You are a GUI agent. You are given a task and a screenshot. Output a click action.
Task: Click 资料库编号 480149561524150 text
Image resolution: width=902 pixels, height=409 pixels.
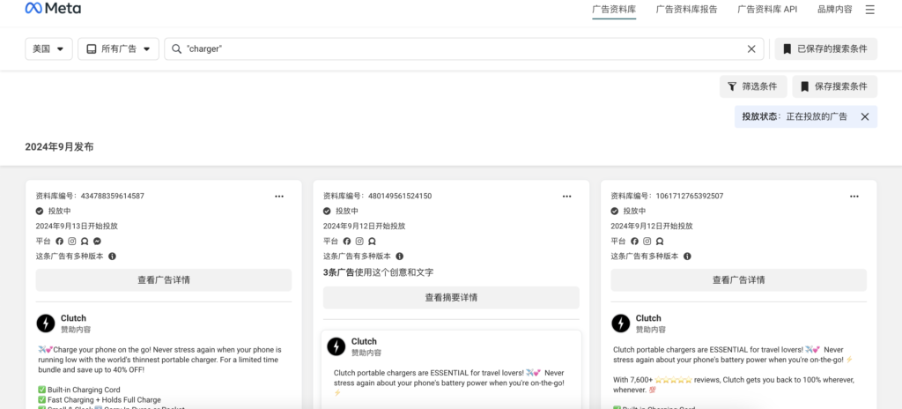coord(377,196)
